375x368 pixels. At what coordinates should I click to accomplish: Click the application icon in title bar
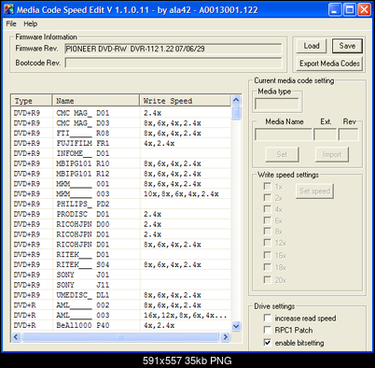click(9, 9)
